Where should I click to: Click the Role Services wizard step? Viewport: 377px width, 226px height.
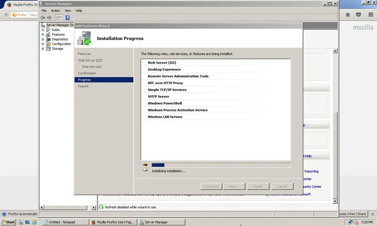click(92, 67)
